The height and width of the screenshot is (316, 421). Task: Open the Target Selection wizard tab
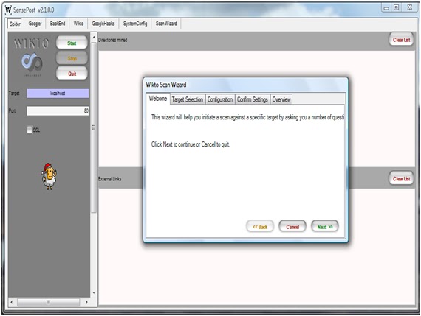click(187, 99)
